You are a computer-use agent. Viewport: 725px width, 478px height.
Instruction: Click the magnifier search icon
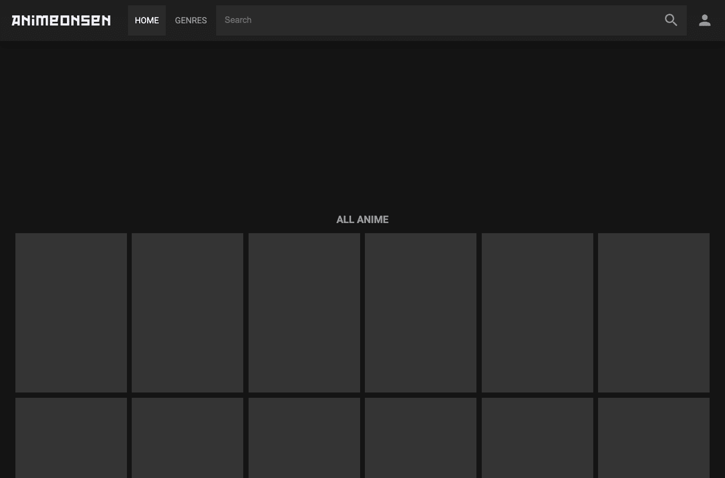coord(671,20)
